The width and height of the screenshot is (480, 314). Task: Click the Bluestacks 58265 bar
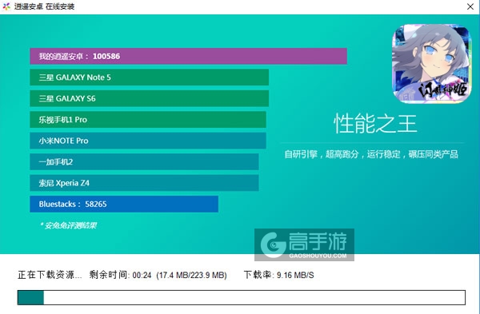pos(124,204)
